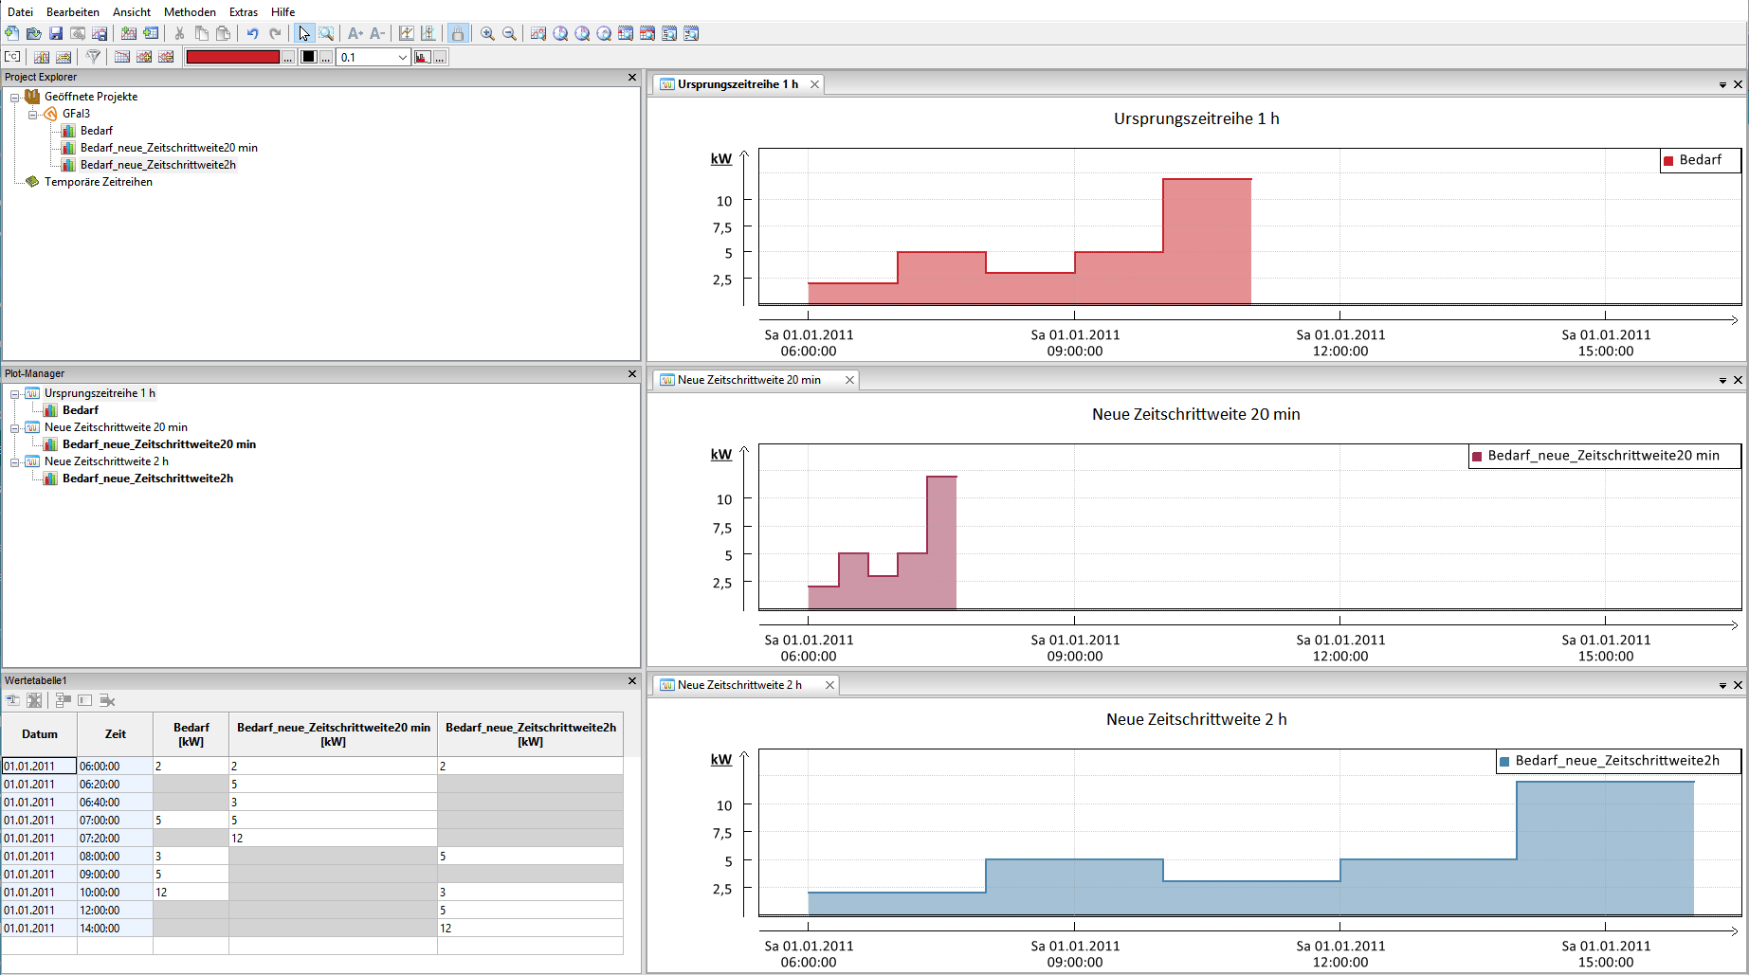1749x975 pixels.
Task: Click first Wertetabelle toolbar insert-row icon
Action: click(12, 700)
